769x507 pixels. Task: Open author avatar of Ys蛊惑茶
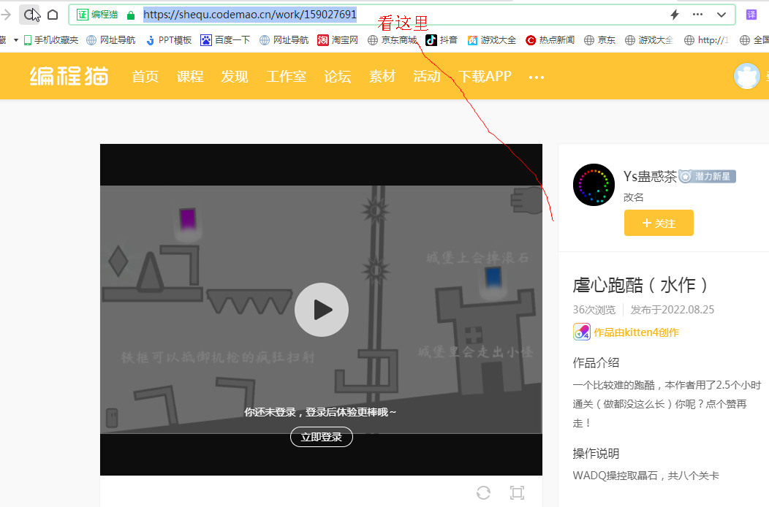(594, 185)
